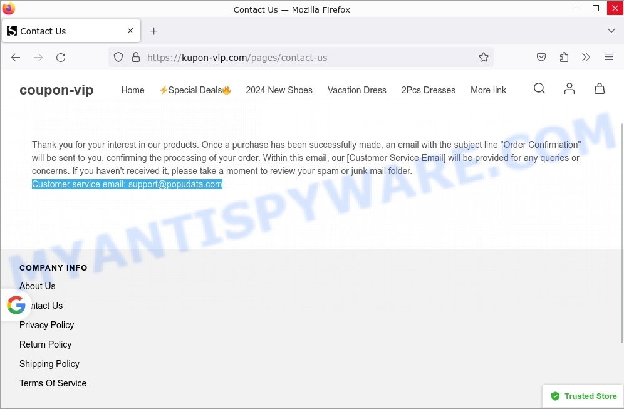Close the Contact Us tab
This screenshot has height=409, width=624.
(130, 31)
